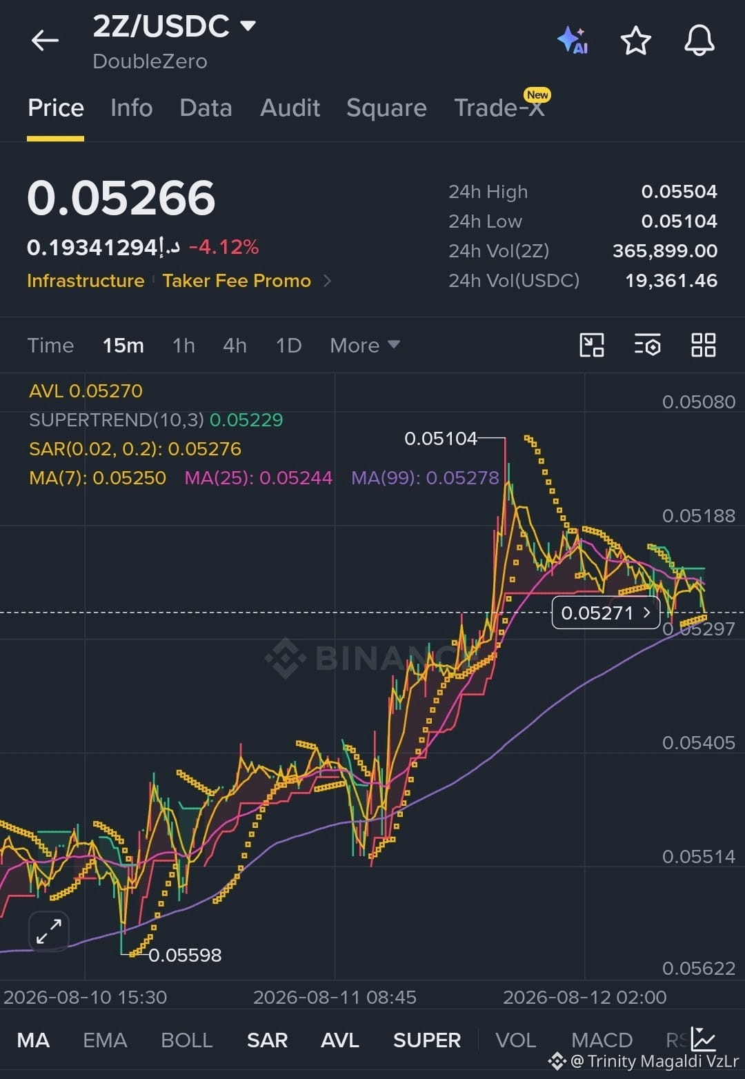The height and width of the screenshot is (1079, 745).
Task: Tap the 0.05104 chart high marker
Action: click(441, 438)
